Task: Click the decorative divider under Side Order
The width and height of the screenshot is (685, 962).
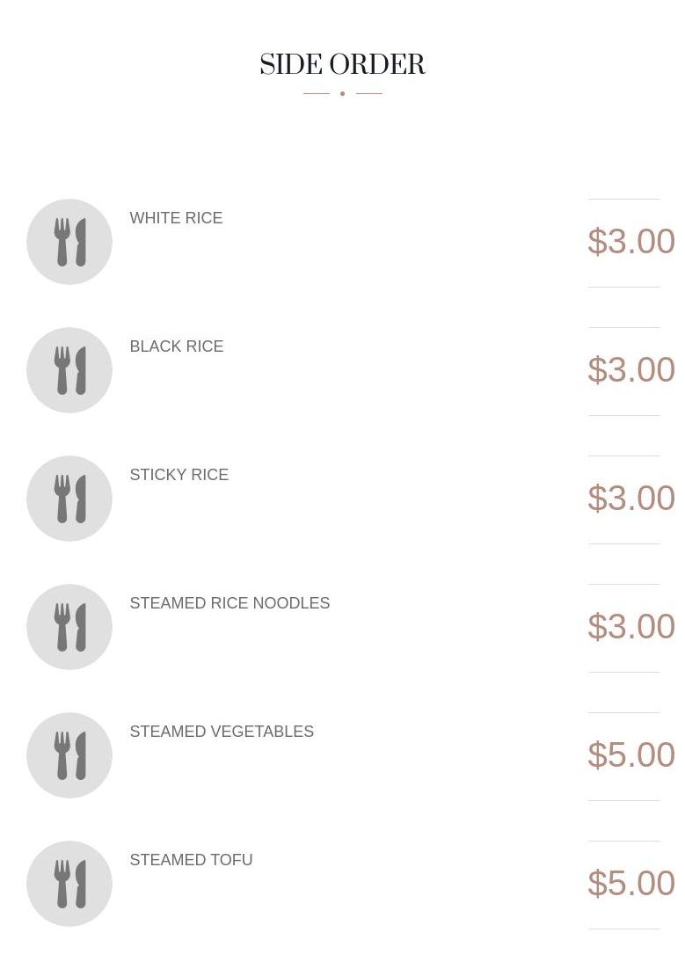Action: [x=342, y=93]
